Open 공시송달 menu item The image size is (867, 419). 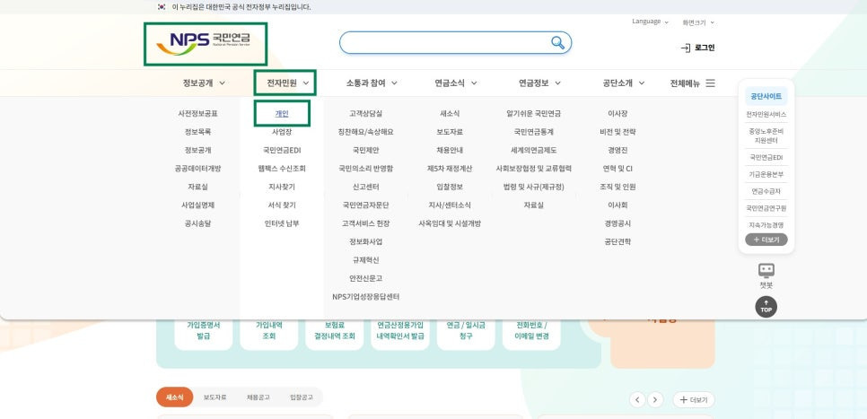coord(198,223)
